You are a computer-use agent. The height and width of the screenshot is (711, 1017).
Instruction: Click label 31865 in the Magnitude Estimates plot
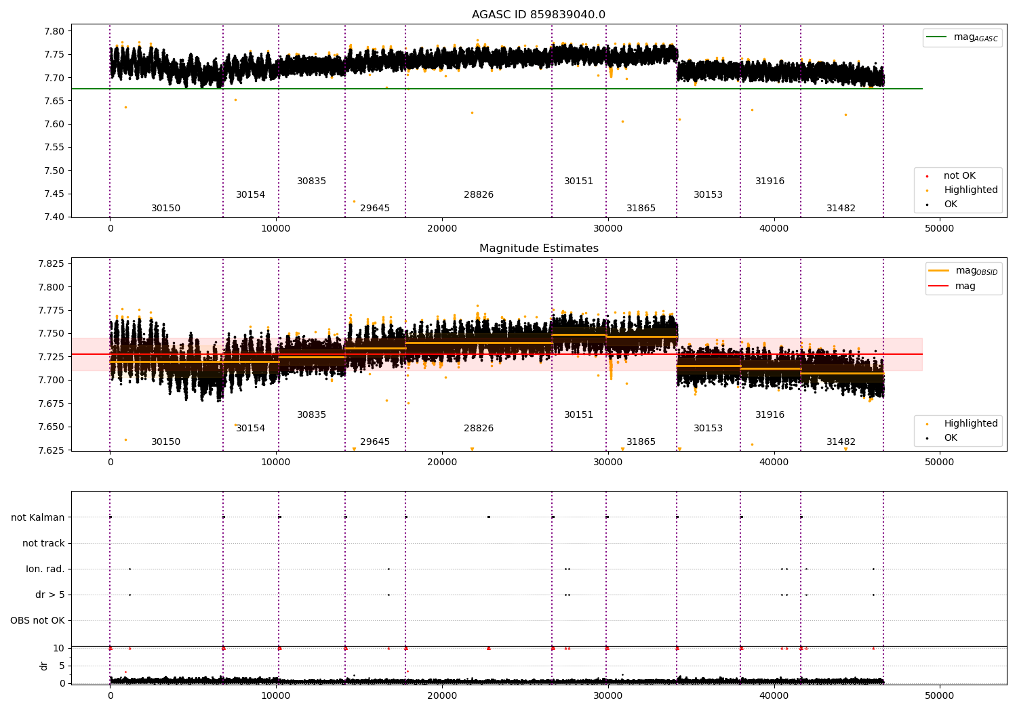(641, 442)
